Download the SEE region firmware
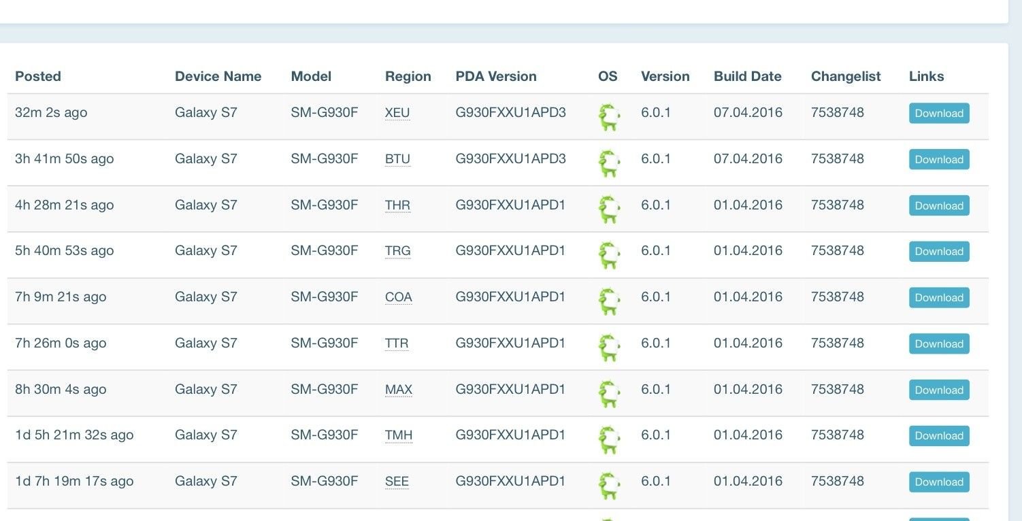1022x521 pixels. coord(939,482)
